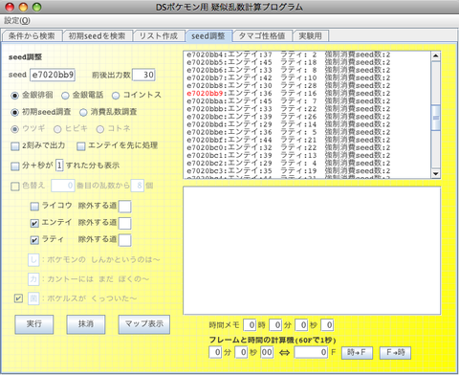Screen dimensions: 459x375
Task: Click ライコウ 除外する道 input box
Action: 124,207
